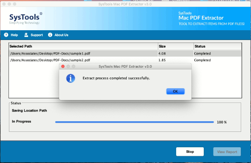This screenshot has height=163, width=251.
Task: Confirm the dialog with OK
Action: coord(175,91)
